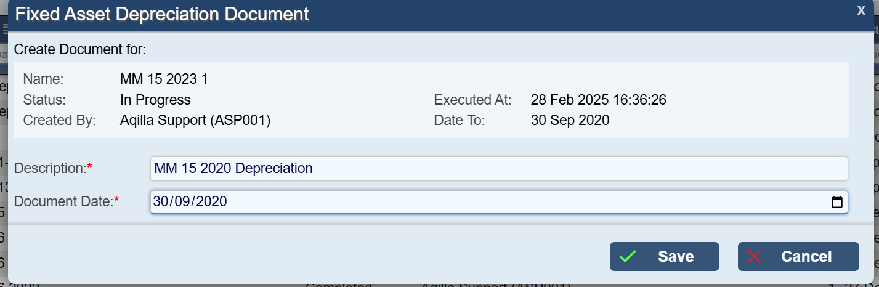Click the "Create Document for:" heading
879x287 pixels.
coord(79,49)
